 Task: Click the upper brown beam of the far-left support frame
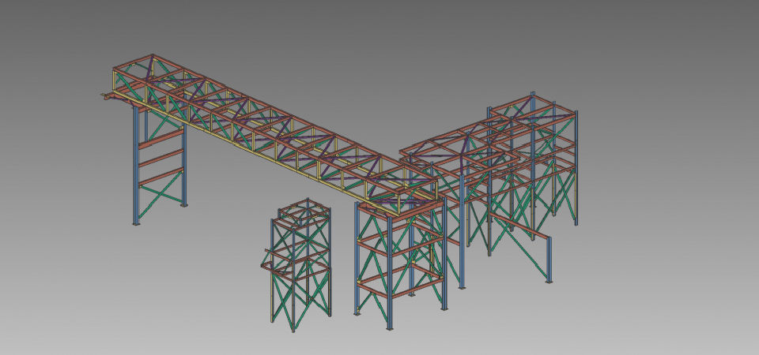pyautogui.click(x=160, y=140)
